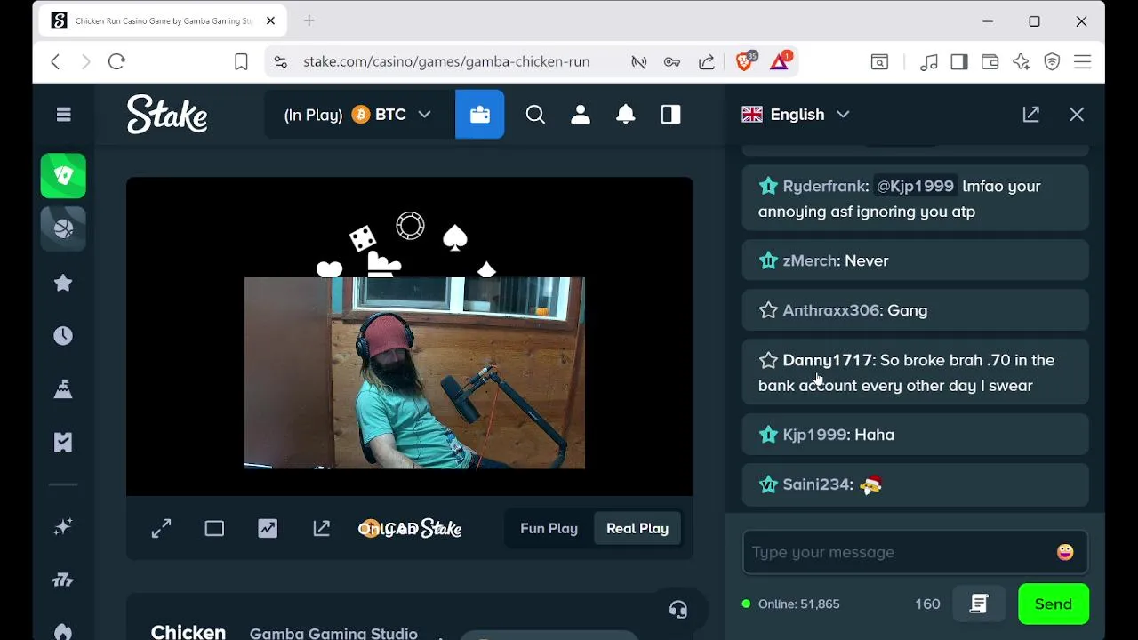Screen dimensions: 1138x640
Task: Open live stats chart icon
Action: click(x=268, y=529)
